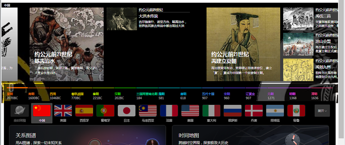This screenshot has width=345, height=145.
Task: Select the United Kingdom flag (英国)
Action: pos(63,111)
